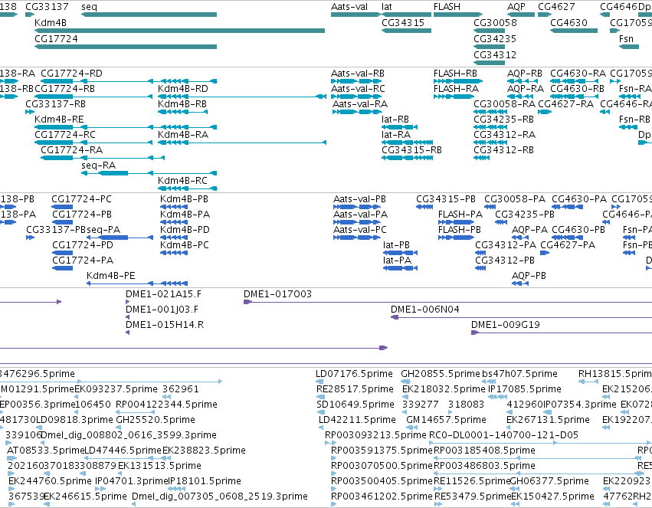
Task: Click the Kdm4B gene label
Action: point(51,23)
